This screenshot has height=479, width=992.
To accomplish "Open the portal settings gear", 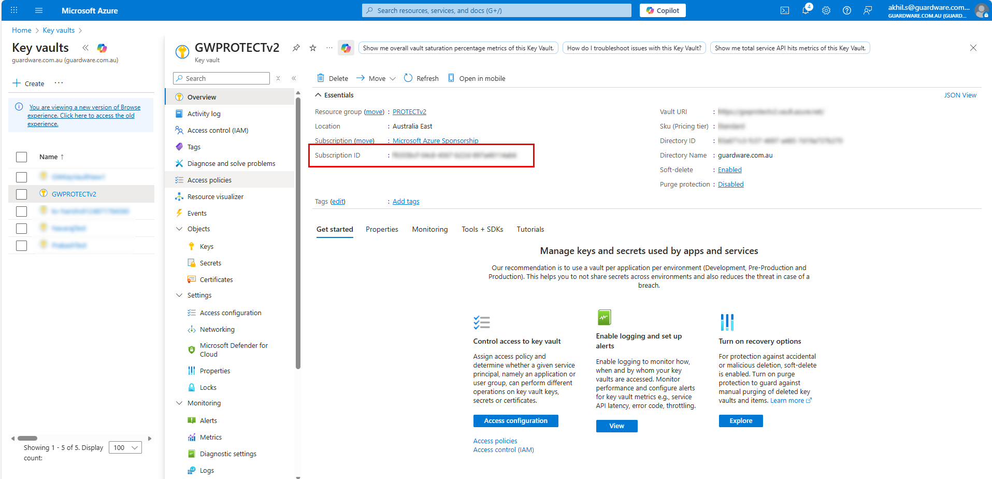I will [826, 10].
